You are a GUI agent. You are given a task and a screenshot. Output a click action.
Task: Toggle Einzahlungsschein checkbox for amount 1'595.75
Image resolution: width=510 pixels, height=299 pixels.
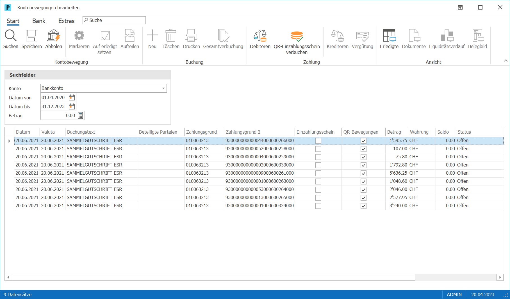tap(318, 141)
